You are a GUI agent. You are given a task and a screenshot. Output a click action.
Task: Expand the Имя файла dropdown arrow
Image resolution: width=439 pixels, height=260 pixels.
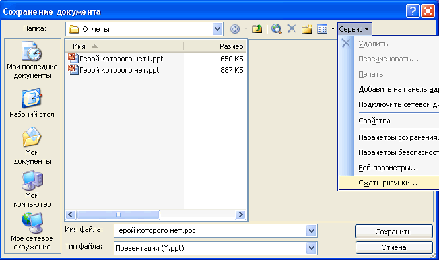point(311,231)
